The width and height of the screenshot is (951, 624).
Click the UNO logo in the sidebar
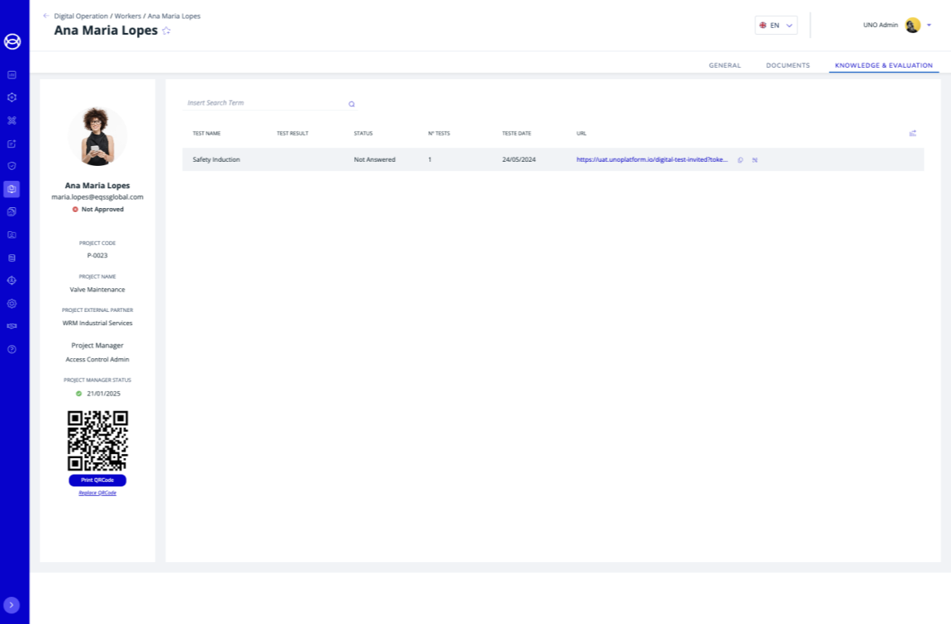[x=12, y=41]
